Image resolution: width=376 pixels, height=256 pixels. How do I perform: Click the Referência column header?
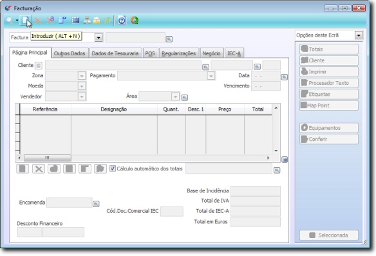point(45,109)
